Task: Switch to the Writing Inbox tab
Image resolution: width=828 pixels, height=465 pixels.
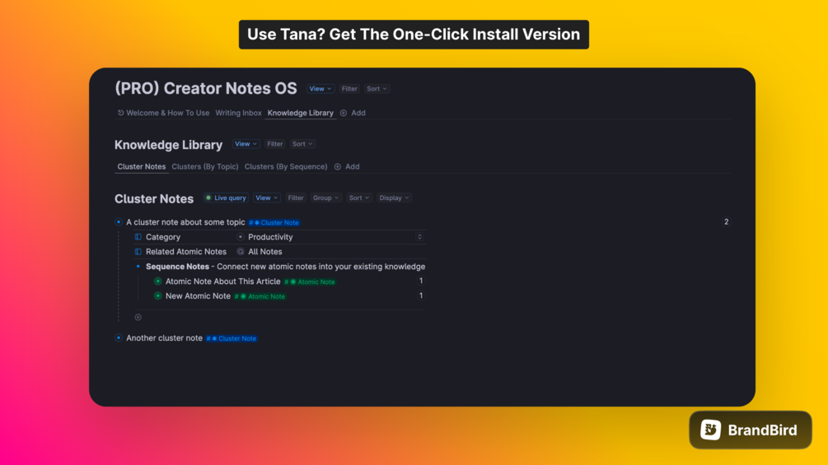Action: tap(238, 113)
